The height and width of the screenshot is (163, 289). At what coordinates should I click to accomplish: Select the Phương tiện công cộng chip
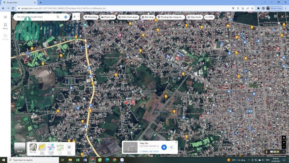pos(170,17)
